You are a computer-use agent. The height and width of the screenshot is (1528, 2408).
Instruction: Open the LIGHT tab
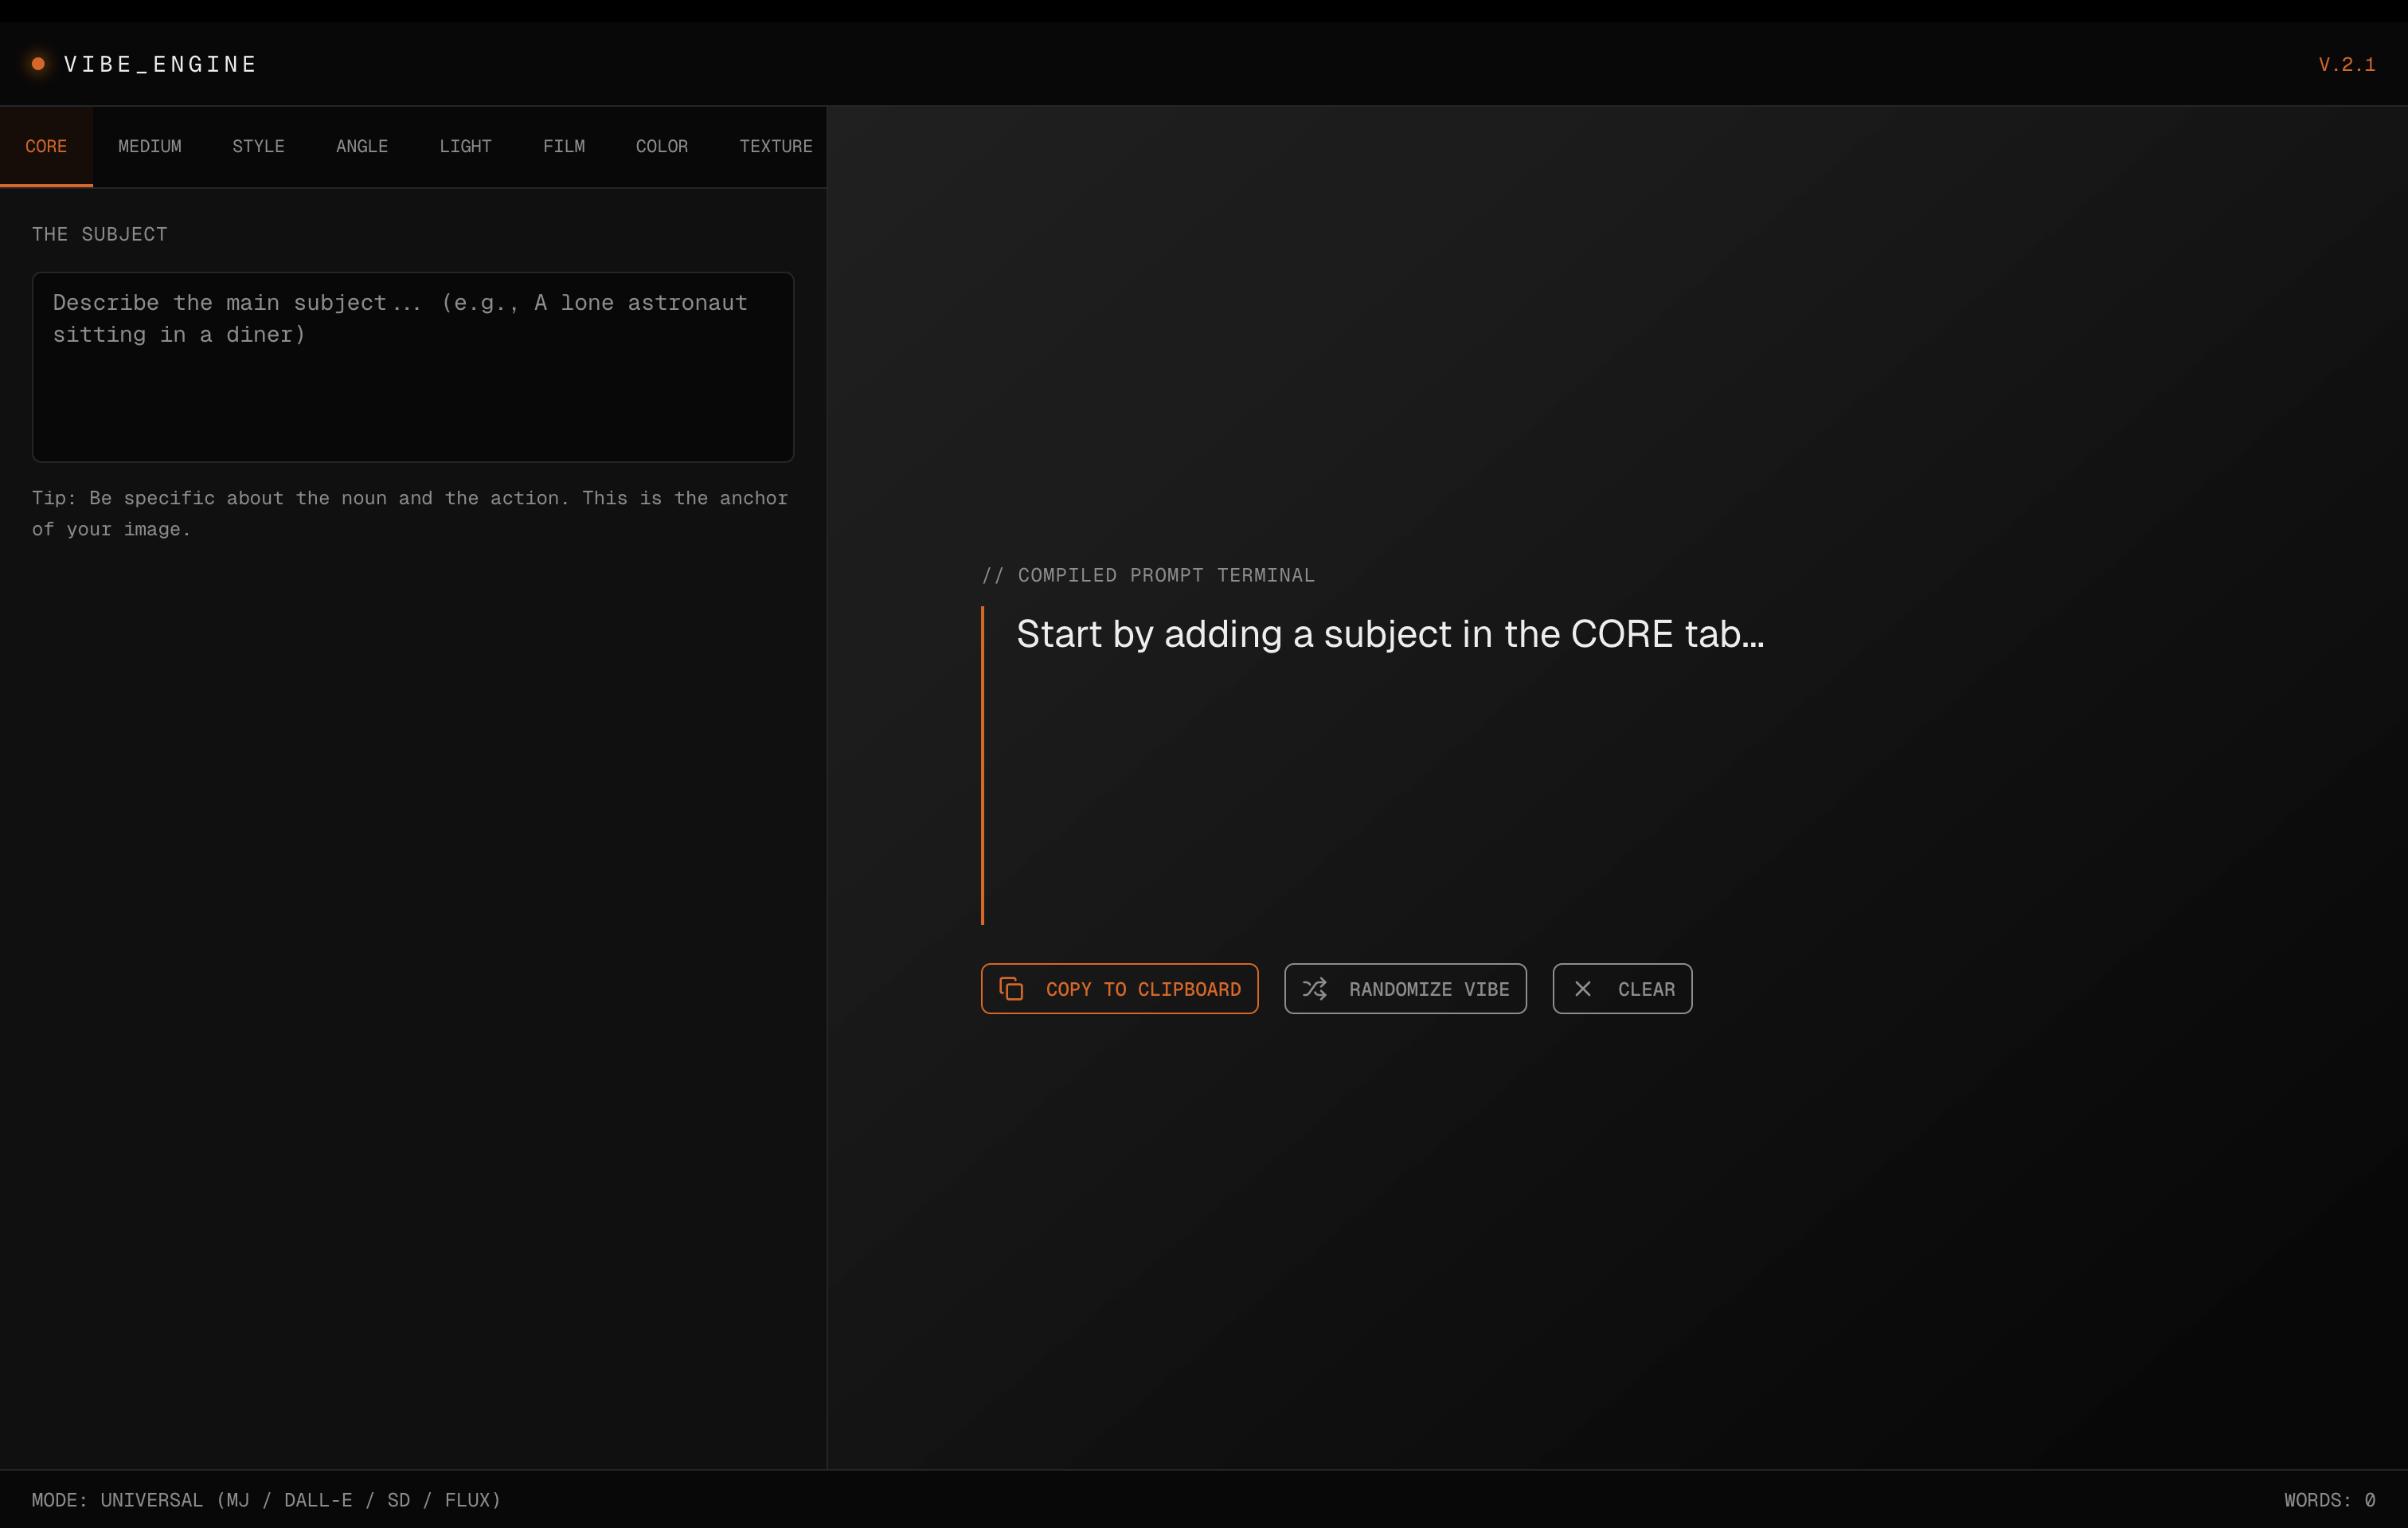(x=465, y=146)
